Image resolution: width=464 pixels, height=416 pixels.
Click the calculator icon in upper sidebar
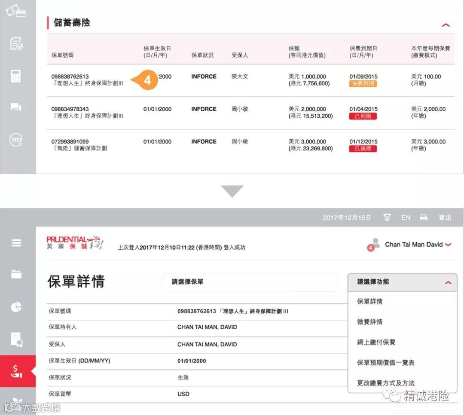click(16, 76)
